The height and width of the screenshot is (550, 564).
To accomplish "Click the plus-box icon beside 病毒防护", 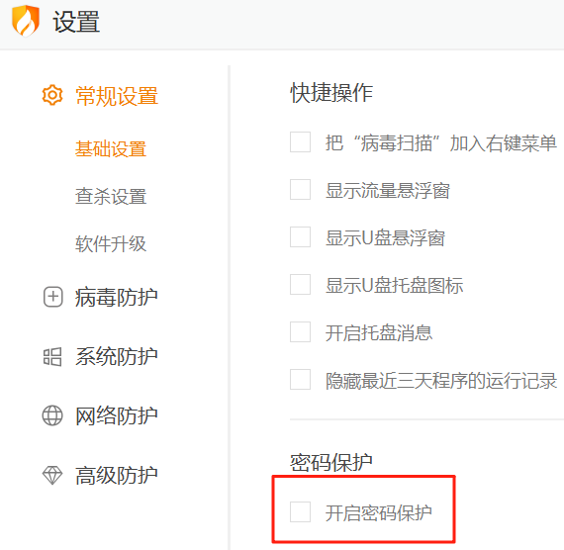I will [x=52, y=297].
